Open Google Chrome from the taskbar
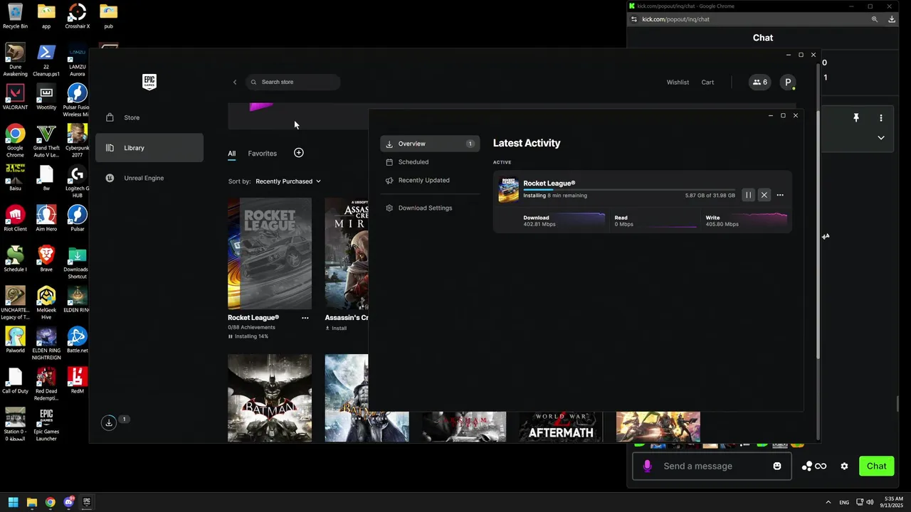Screen dimensions: 911x512 pos(50,502)
